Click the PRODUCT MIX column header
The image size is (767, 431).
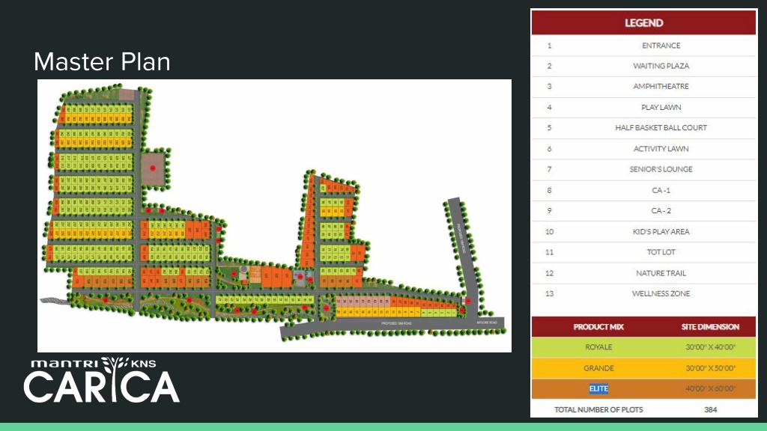point(598,327)
